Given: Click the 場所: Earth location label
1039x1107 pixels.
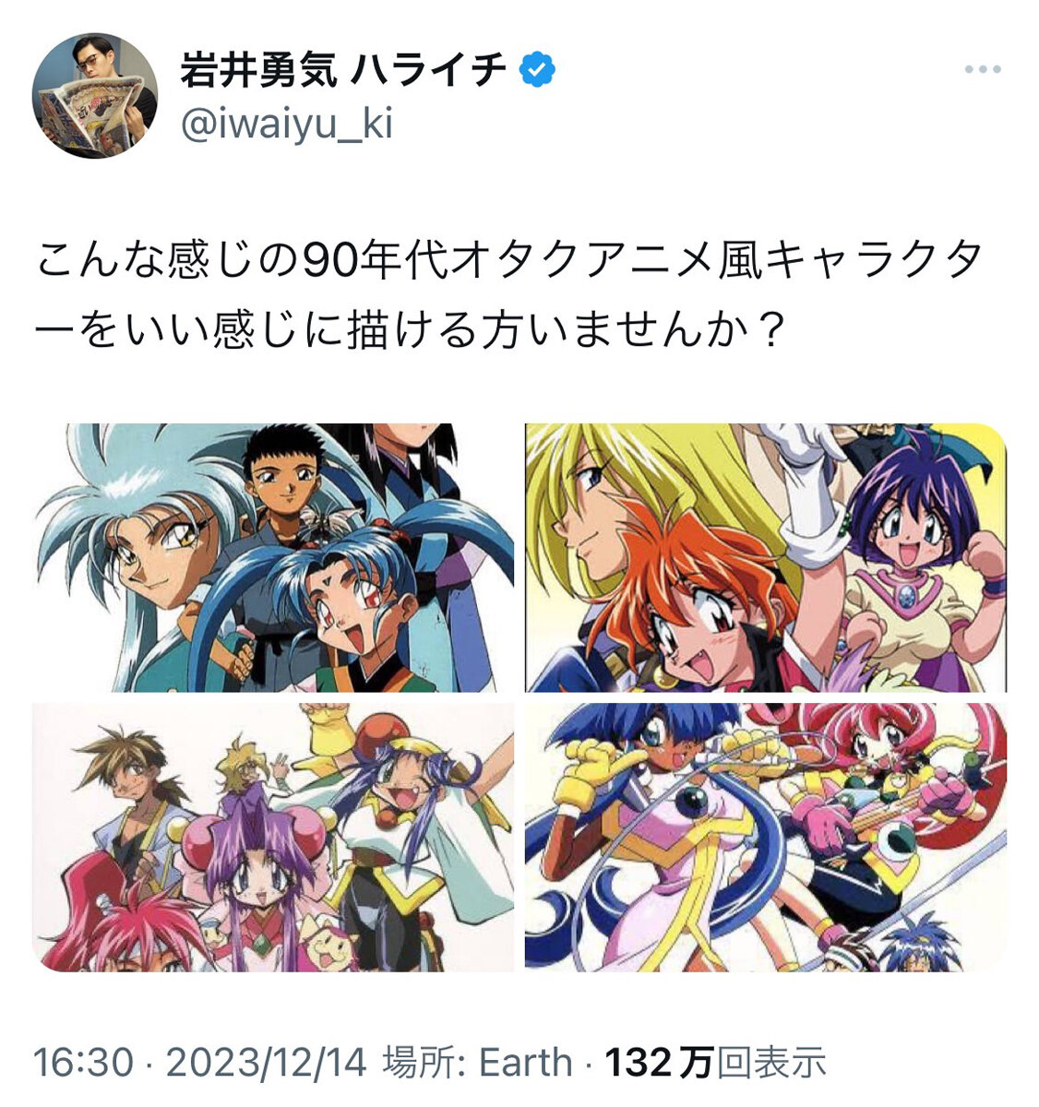Looking at the screenshot, I should (x=477, y=1062).
